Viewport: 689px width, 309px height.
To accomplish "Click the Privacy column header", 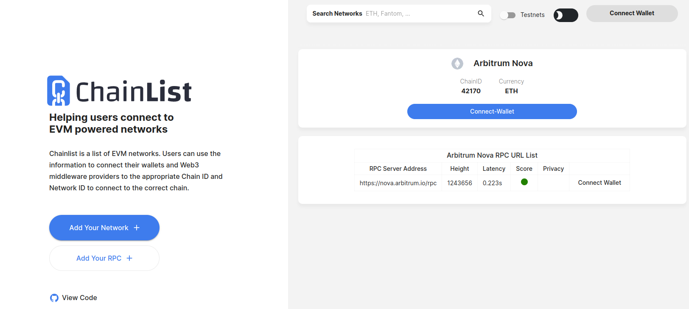I will (553, 169).
